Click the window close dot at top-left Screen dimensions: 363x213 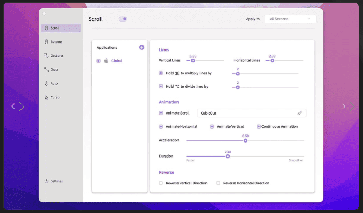44,13
